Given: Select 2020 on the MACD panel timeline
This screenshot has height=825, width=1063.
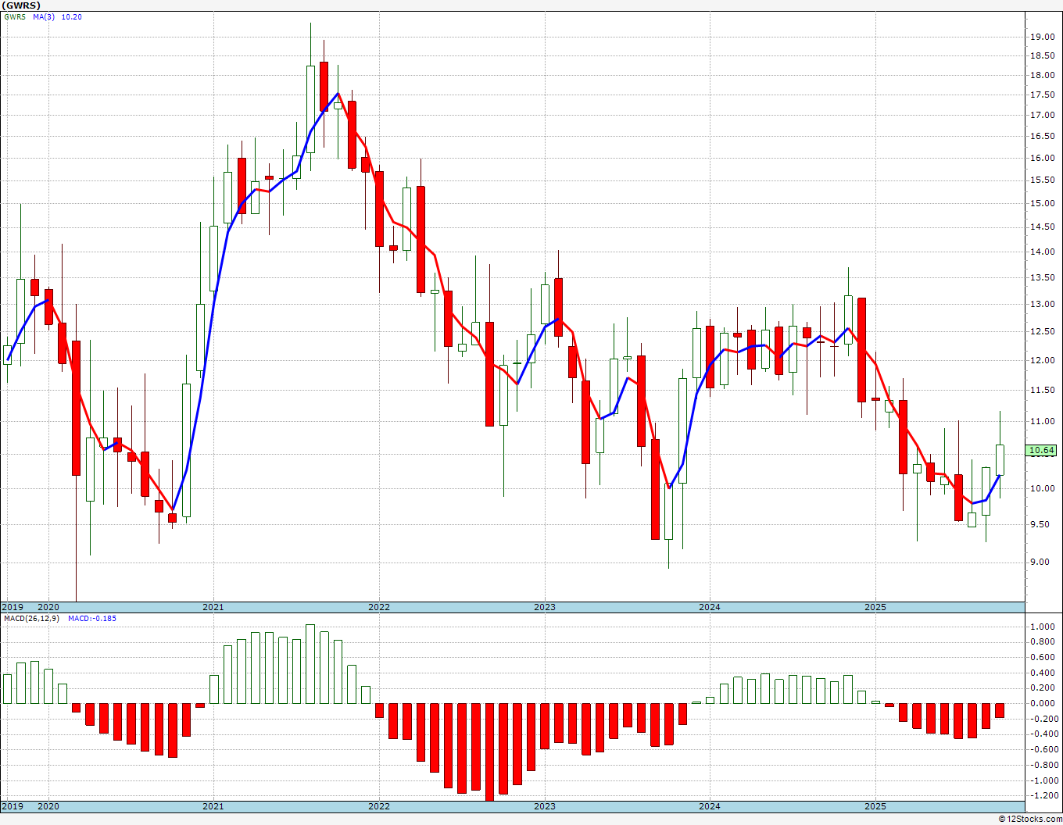Looking at the screenshot, I should coord(48,806).
